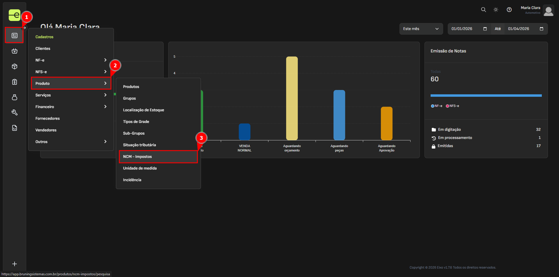Expand the Outros submenu

71,142
